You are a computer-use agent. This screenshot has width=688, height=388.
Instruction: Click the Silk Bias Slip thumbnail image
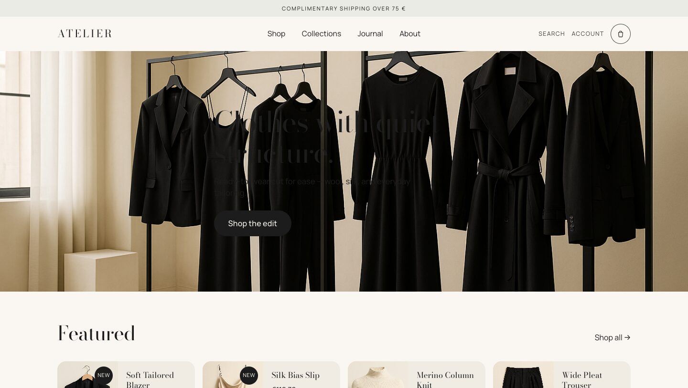(233, 375)
